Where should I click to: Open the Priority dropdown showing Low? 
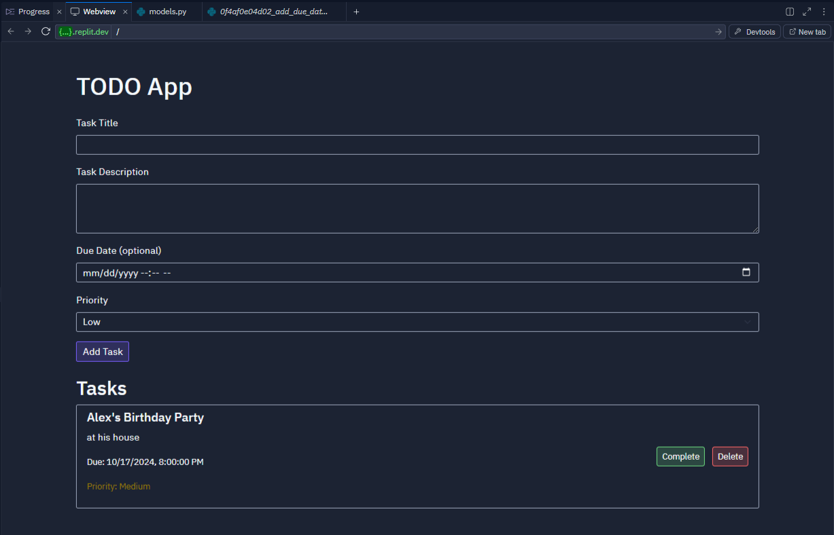point(417,322)
